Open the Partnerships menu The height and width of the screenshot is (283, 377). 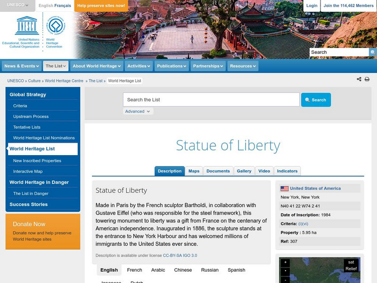pyautogui.click(x=208, y=66)
